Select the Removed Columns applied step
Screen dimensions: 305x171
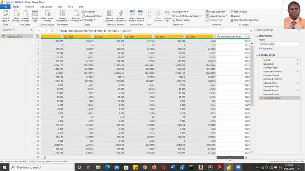(273, 79)
